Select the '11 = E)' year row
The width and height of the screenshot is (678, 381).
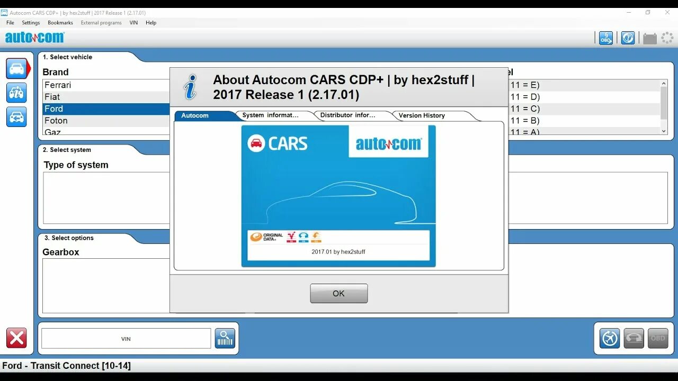point(584,85)
